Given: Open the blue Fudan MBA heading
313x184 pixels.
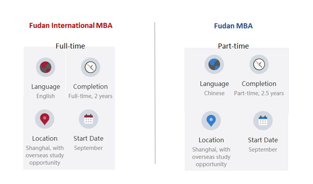Looking at the screenshot, I should coord(233,26).
